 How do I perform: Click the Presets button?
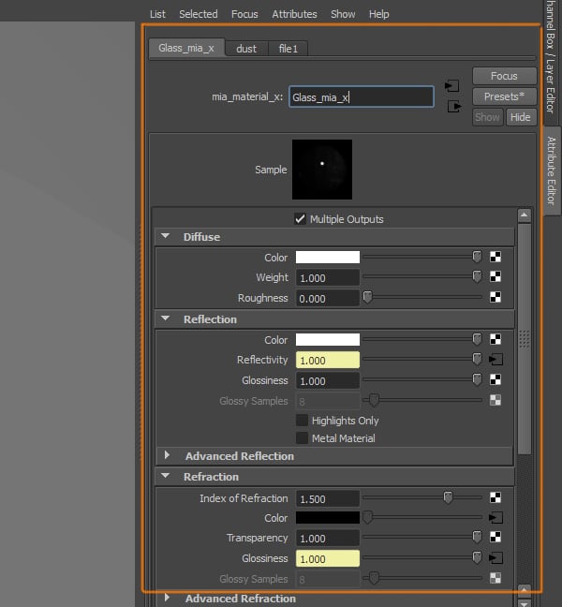click(504, 96)
